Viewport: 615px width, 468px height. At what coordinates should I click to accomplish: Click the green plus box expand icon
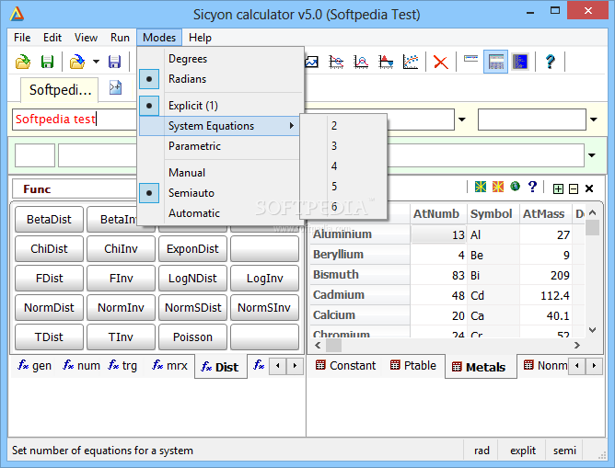pos(558,189)
